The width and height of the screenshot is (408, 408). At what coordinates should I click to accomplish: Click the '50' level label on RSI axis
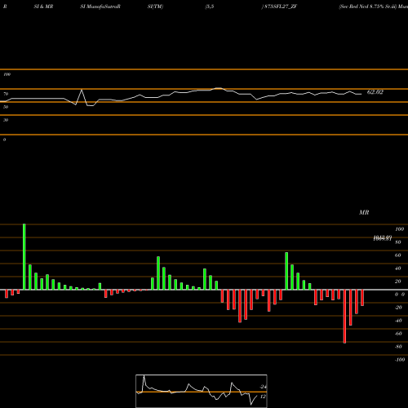click(x=6, y=107)
